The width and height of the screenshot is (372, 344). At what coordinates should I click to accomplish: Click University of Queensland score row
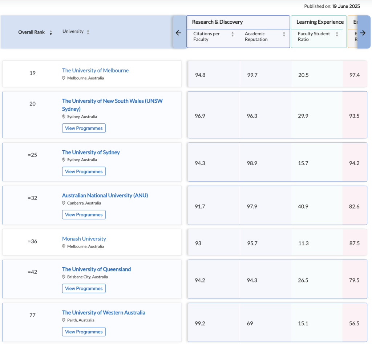point(277,280)
